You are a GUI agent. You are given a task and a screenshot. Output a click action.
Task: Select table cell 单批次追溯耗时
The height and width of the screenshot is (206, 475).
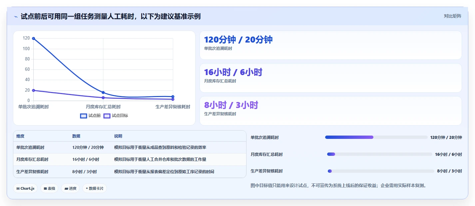coord(30,148)
